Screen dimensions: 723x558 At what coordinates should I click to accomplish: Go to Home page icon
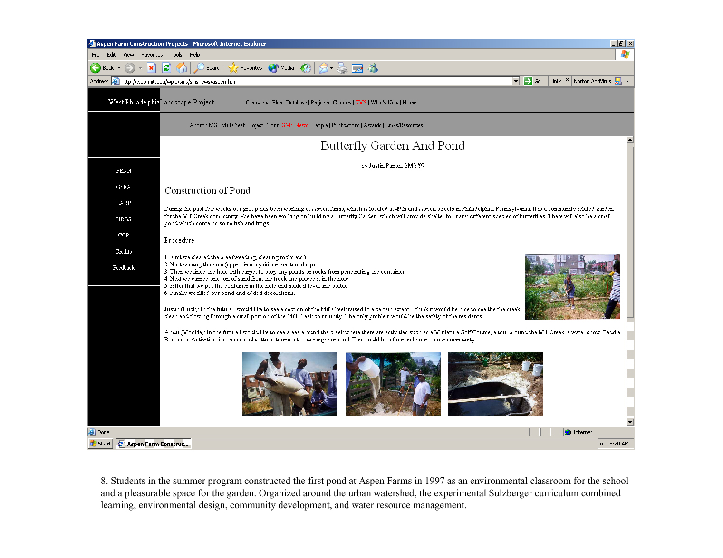coord(182,68)
